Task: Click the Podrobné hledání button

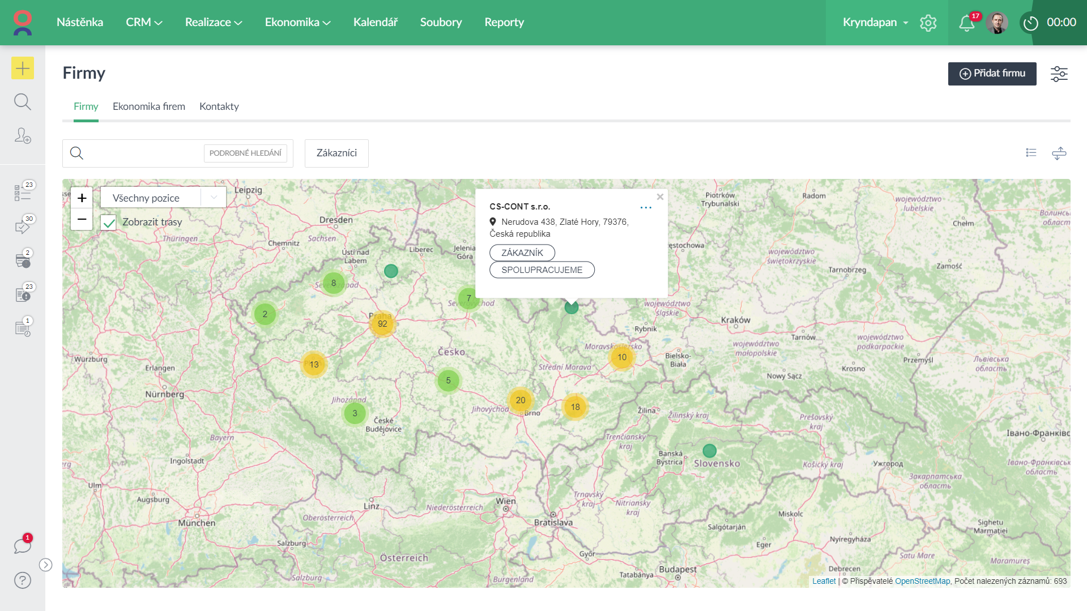Action: (x=245, y=153)
